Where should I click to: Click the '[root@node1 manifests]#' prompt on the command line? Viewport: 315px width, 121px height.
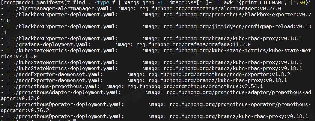click(x=36, y=3)
